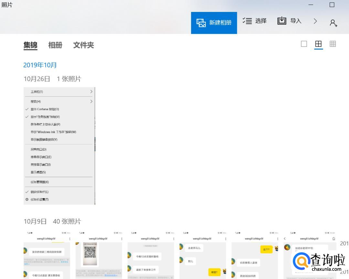
Task: Minimize the Photos window
Action: [x=311, y=5]
